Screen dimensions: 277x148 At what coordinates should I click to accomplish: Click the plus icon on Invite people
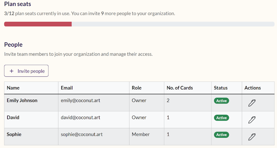(x=11, y=71)
